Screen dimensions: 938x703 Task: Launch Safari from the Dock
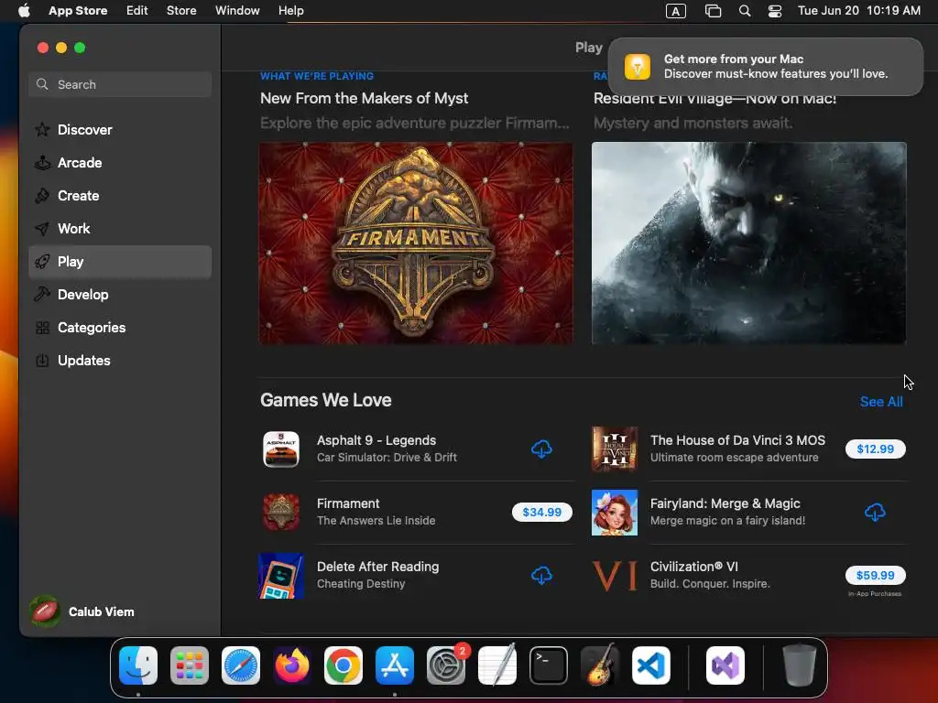click(x=241, y=665)
